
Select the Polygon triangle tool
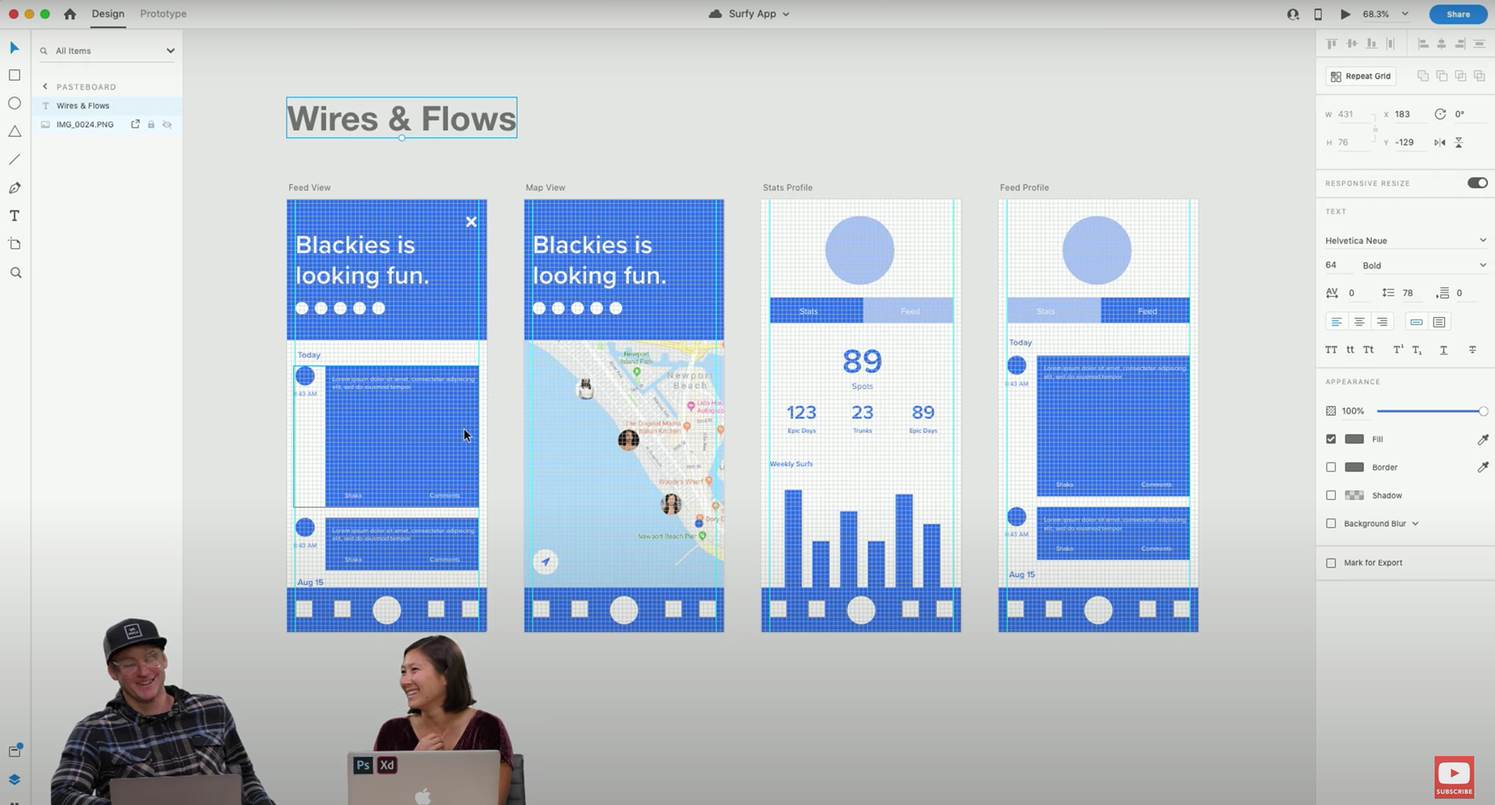14,132
